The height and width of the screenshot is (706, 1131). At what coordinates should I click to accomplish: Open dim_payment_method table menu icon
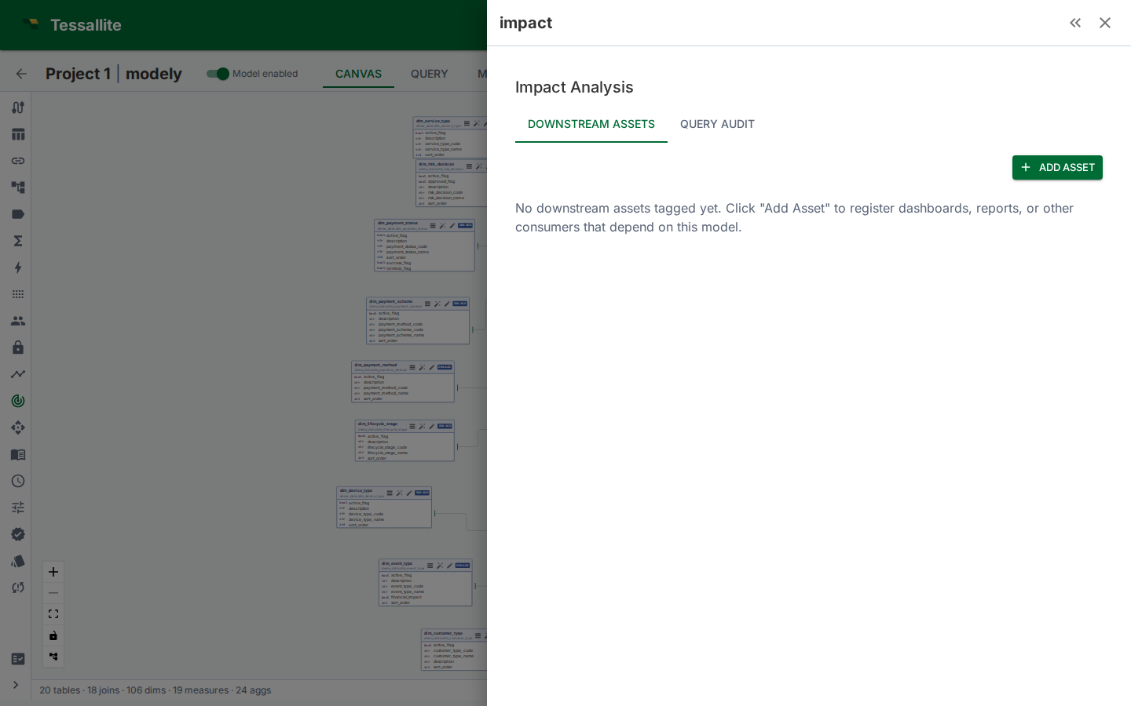(x=412, y=367)
